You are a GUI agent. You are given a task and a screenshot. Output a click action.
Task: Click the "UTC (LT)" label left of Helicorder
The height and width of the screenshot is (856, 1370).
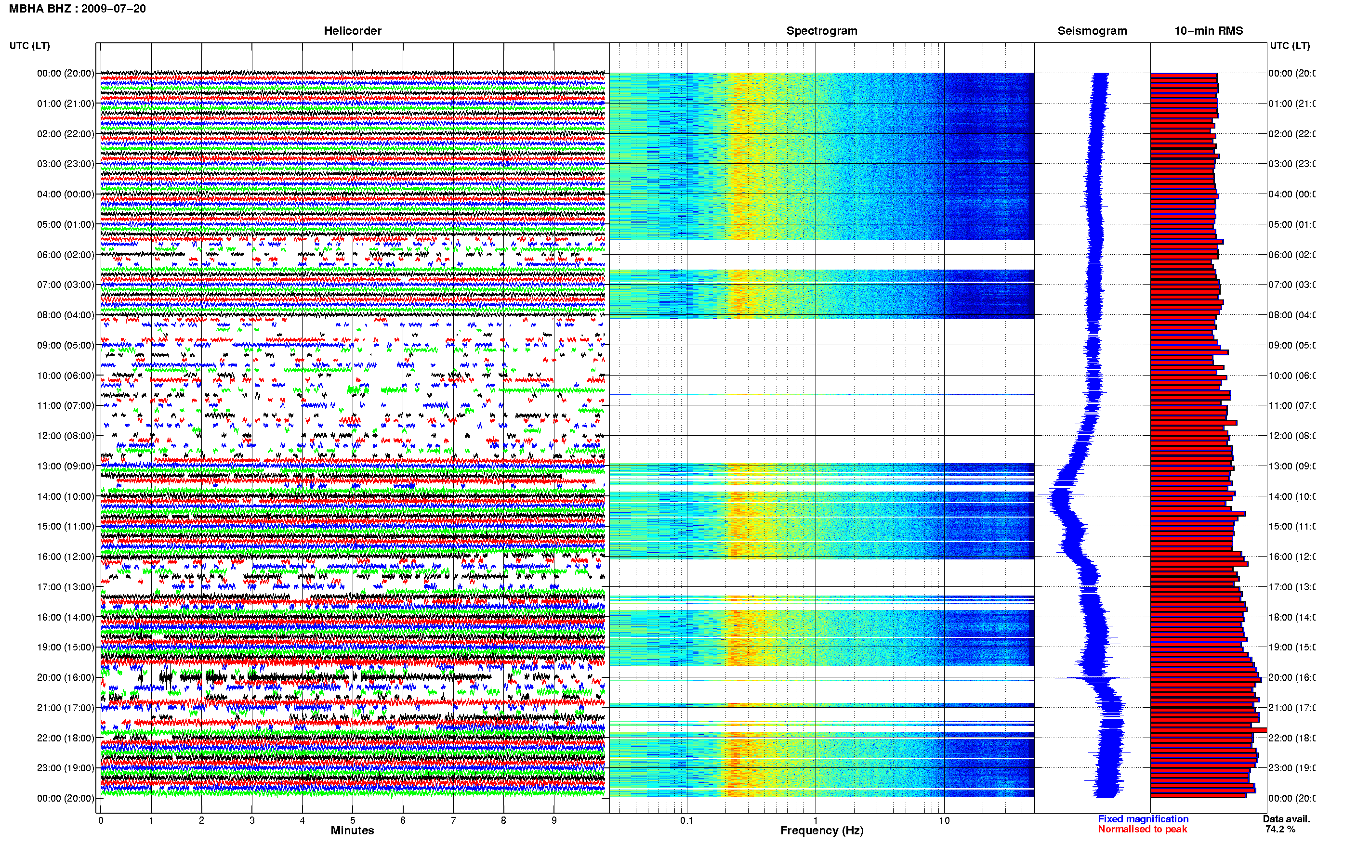(x=29, y=46)
